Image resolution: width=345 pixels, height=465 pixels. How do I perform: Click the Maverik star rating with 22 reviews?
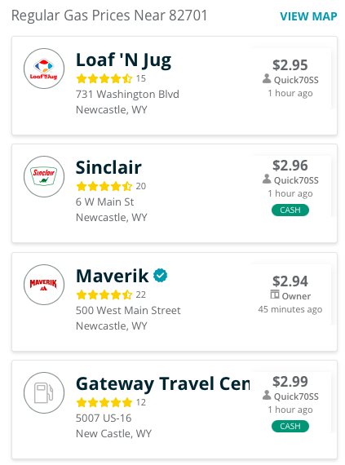pyautogui.click(x=104, y=295)
